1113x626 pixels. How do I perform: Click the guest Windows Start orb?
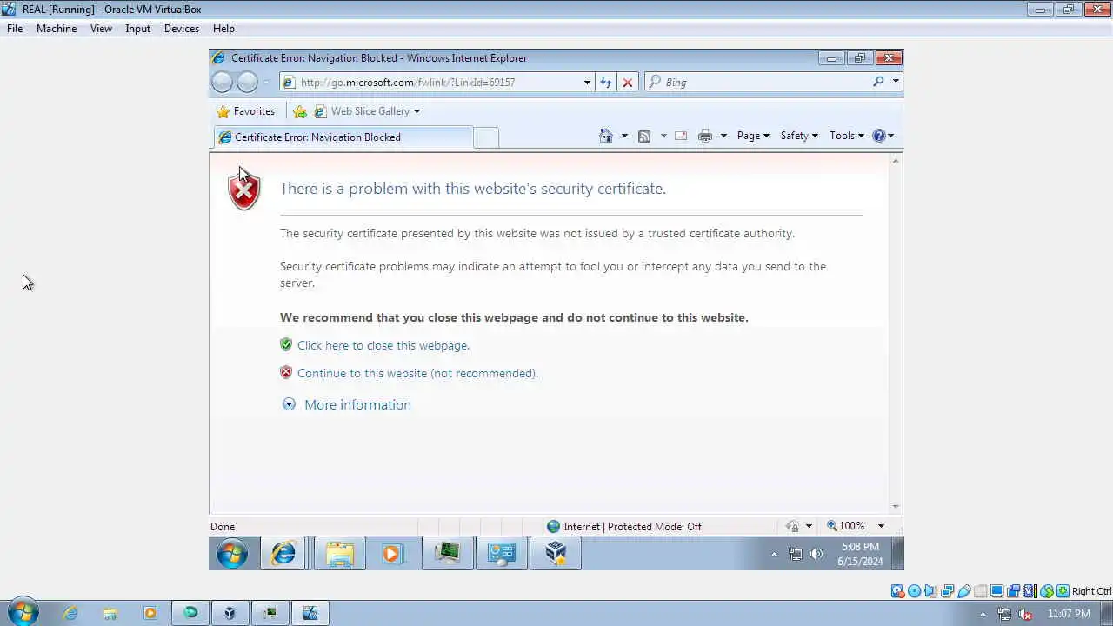[x=232, y=553]
